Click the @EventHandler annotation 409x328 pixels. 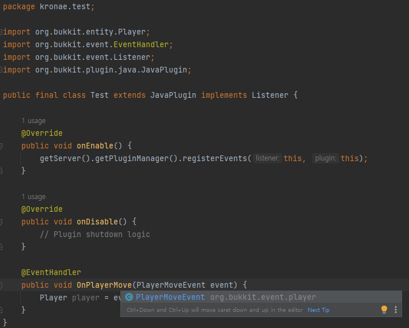pyautogui.click(x=51, y=273)
